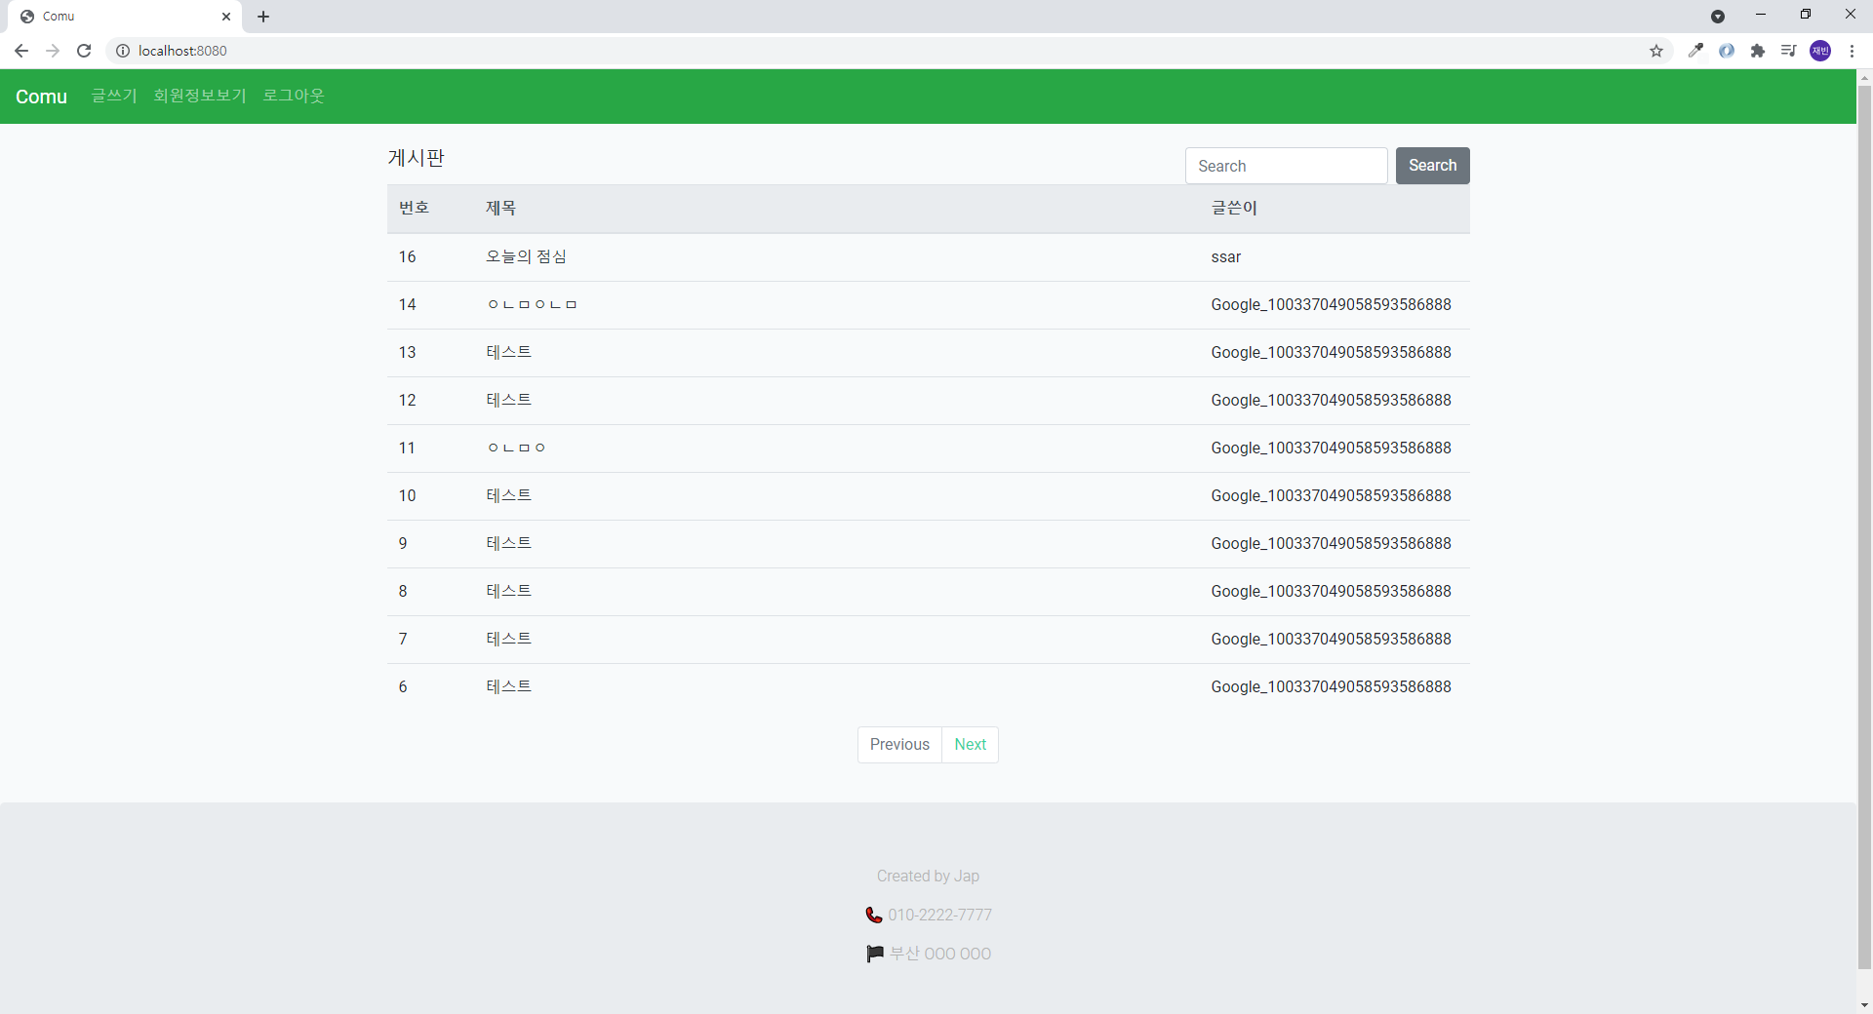Open the purple profile avatar
The height and width of the screenshot is (1014, 1873).
(1820, 51)
